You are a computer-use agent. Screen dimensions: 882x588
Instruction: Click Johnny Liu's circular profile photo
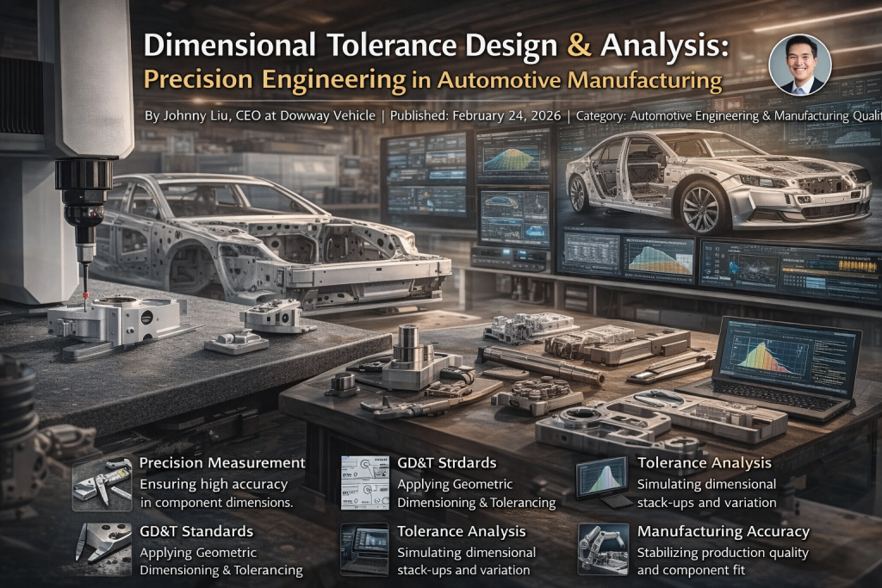[x=801, y=65]
